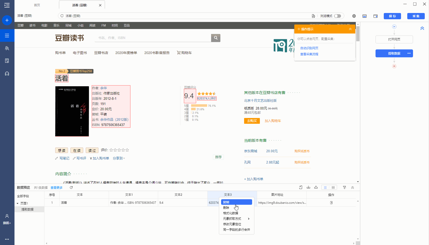Open the settings gear in the toolbar
This screenshot has height=245, width=429.
click(x=354, y=16)
